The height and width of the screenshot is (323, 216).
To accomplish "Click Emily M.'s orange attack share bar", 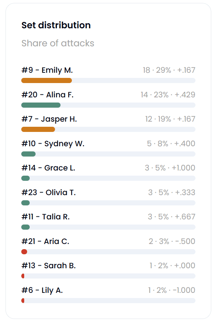I will (x=47, y=80).
